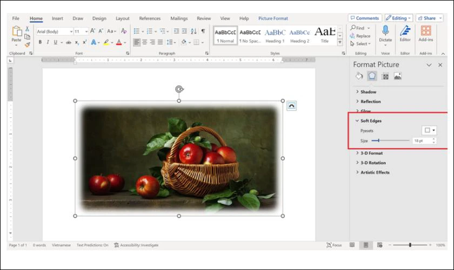
Task: Click the Dictate microphone icon
Action: (x=385, y=31)
